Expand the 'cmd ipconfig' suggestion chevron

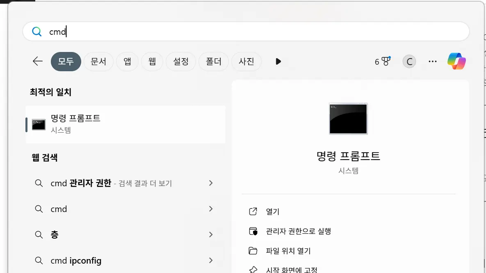[x=211, y=260]
